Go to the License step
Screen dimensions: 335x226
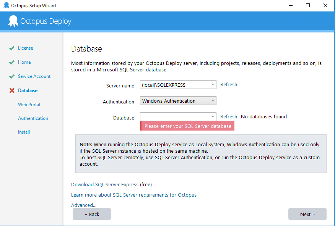click(25, 48)
